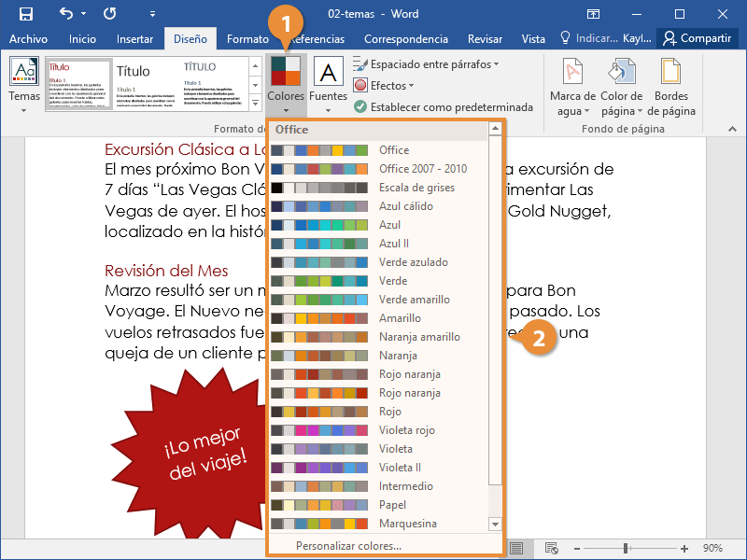Click the colors list scroll up arrow
The width and height of the screenshot is (747, 560).
[495, 129]
